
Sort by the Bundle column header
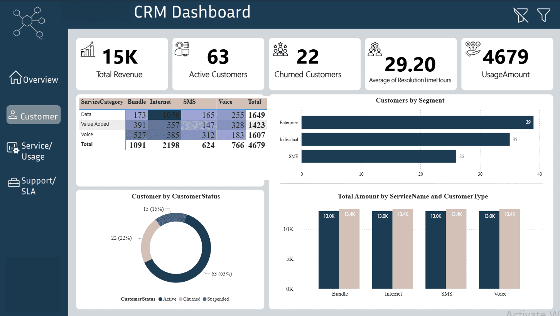pyautogui.click(x=137, y=102)
